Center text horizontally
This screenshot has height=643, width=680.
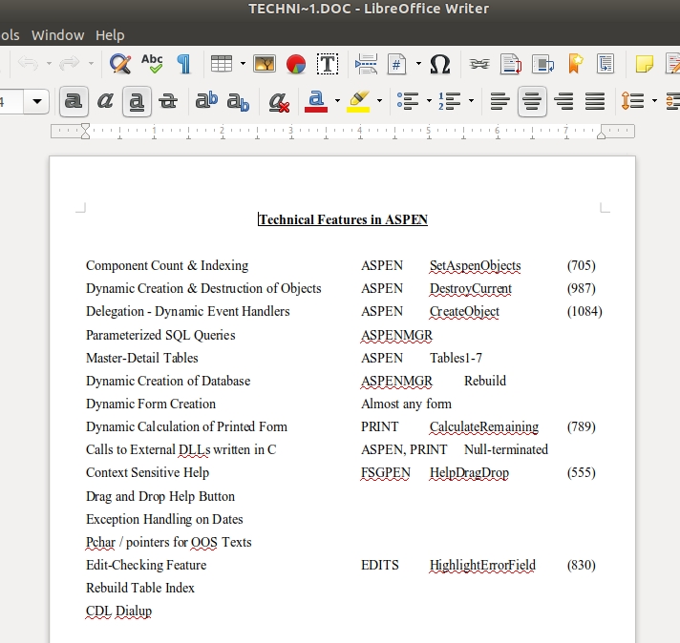[x=532, y=101]
